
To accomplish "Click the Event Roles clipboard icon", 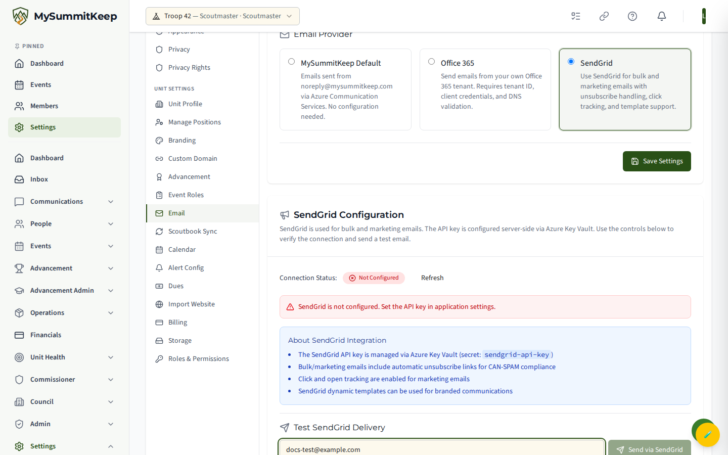I will tap(159, 195).
